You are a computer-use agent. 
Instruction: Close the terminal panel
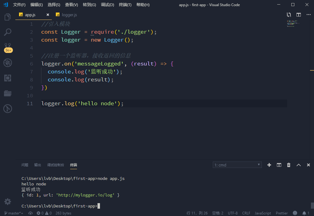(x=308, y=165)
